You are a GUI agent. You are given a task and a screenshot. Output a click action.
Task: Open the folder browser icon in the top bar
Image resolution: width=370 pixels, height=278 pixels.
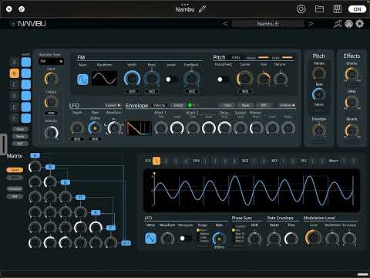point(319,9)
